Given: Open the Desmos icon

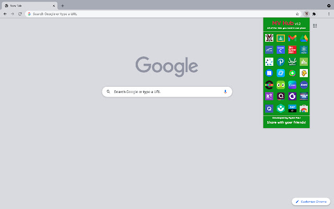Looking at the screenshot, I should 292,62.
